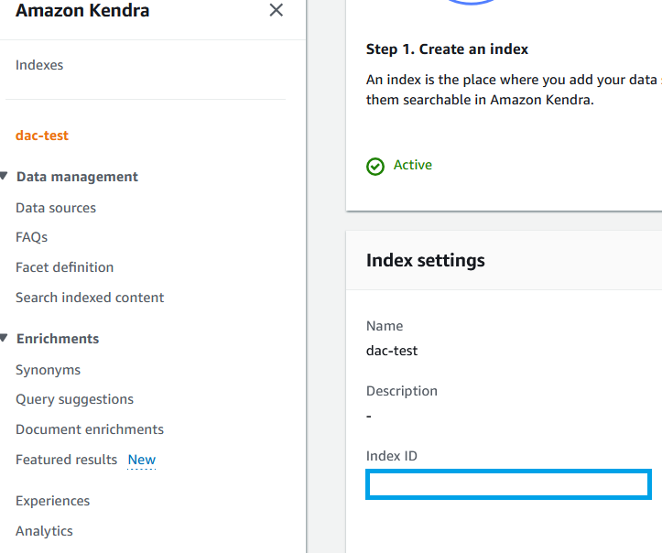
Task: Open Featured results page
Action: tap(67, 460)
